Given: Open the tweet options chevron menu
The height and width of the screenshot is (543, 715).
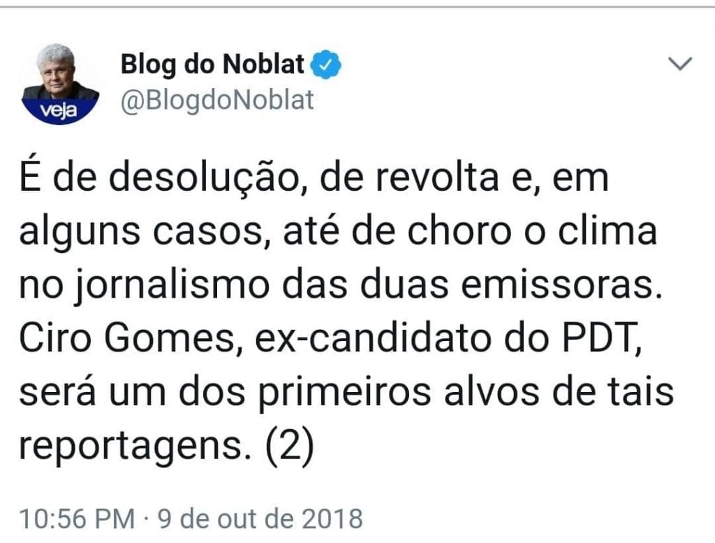Looking at the screenshot, I should coord(679,64).
